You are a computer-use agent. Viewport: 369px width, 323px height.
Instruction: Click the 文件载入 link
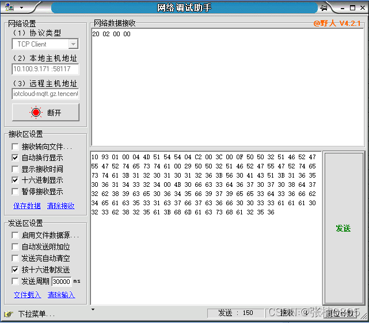coord(27,295)
